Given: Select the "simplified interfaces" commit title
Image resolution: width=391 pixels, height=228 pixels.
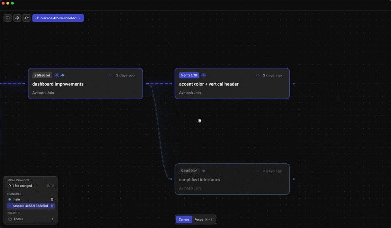Looking at the screenshot, I should click(199, 179).
